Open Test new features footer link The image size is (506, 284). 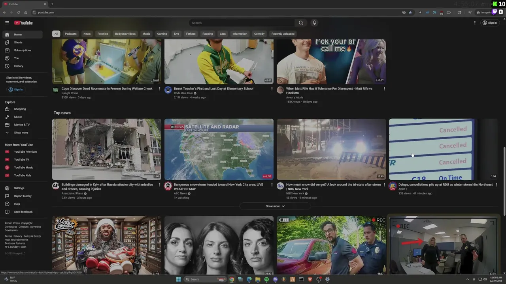coord(15,243)
